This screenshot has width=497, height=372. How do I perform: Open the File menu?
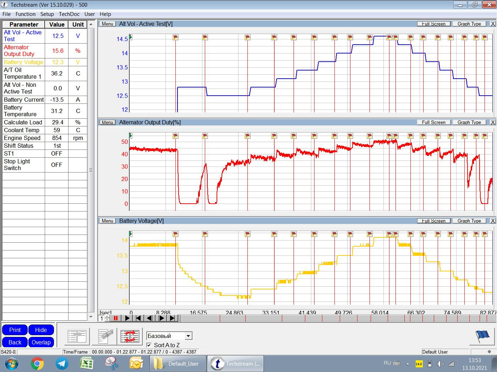point(6,14)
